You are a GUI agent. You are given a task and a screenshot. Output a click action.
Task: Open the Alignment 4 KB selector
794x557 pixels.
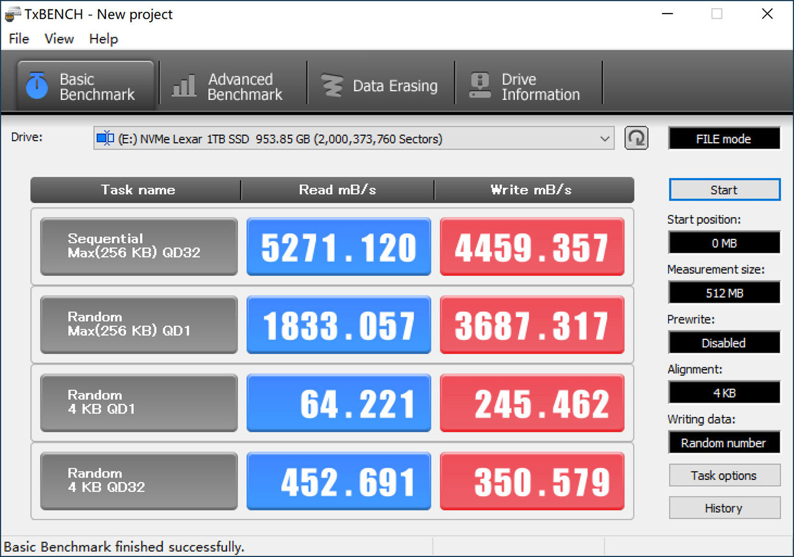coord(724,392)
